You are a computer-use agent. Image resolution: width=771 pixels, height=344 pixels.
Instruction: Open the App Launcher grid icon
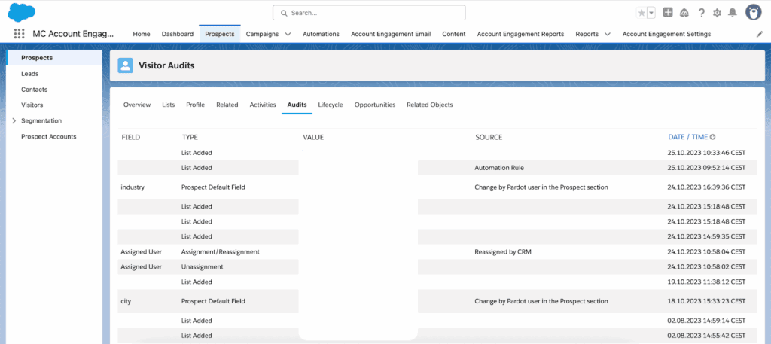pos(19,34)
